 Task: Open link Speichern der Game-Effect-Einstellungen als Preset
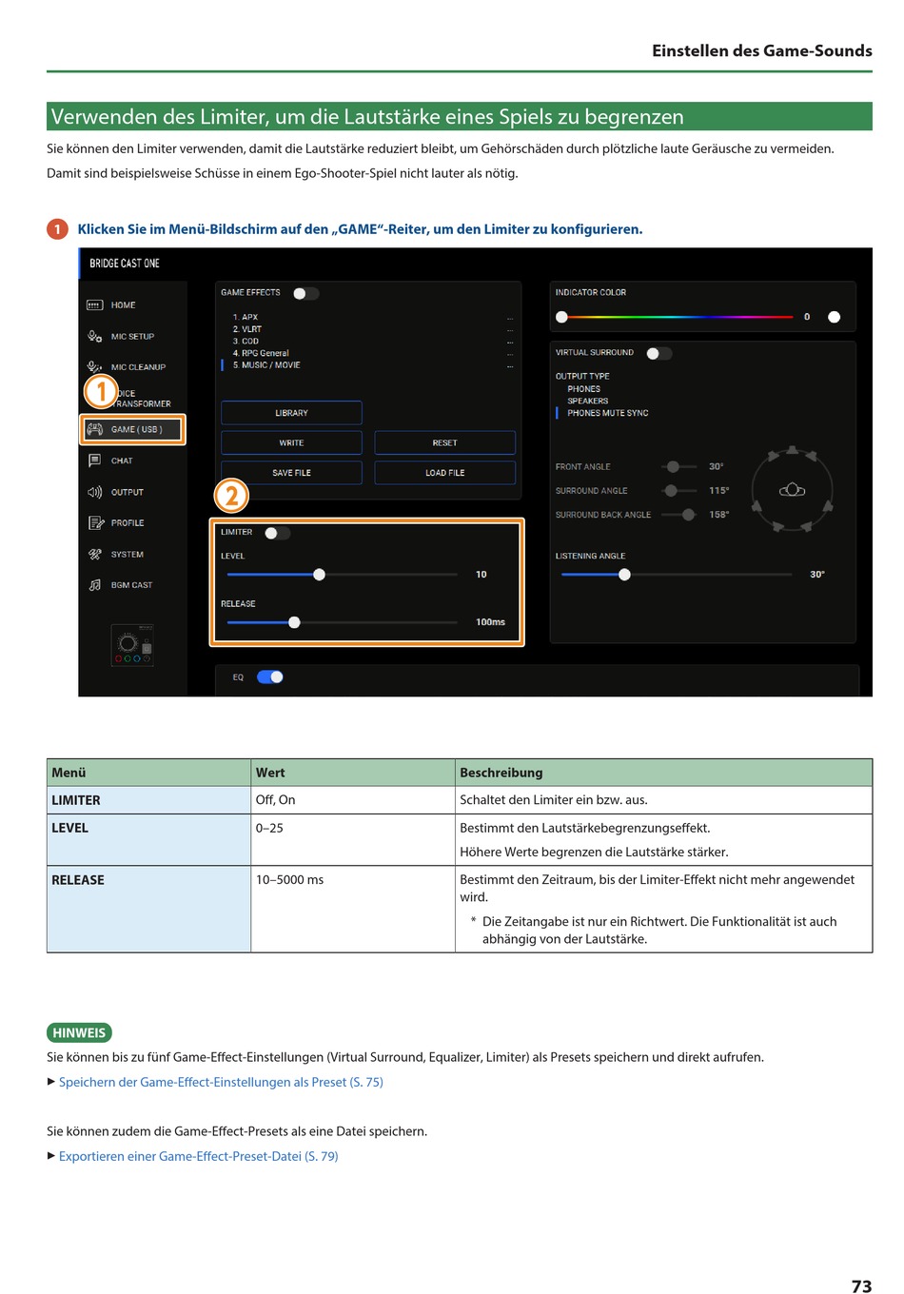click(x=221, y=1082)
